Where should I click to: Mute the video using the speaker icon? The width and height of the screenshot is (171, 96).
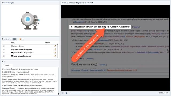point(67,93)
